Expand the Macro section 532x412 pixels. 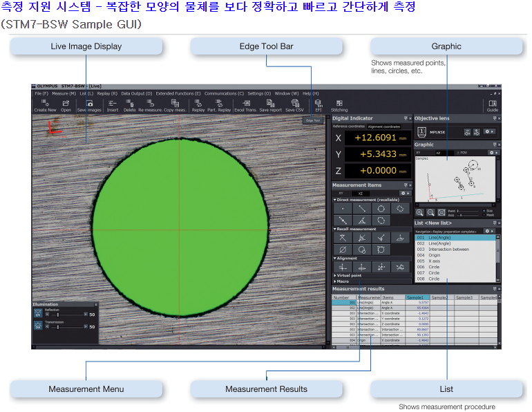click(x=334, y=281)
